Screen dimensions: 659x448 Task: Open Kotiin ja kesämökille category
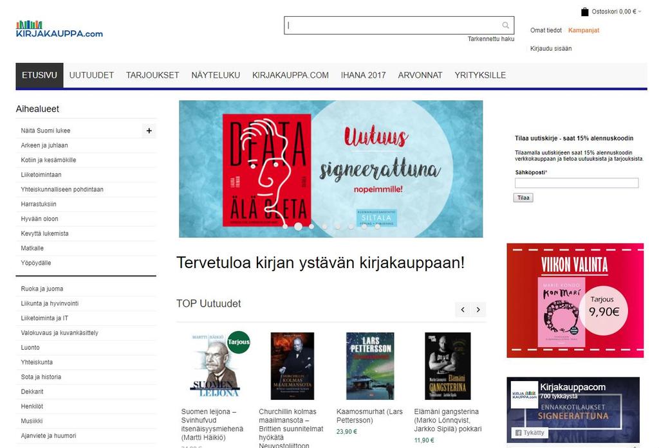(48, 160)
